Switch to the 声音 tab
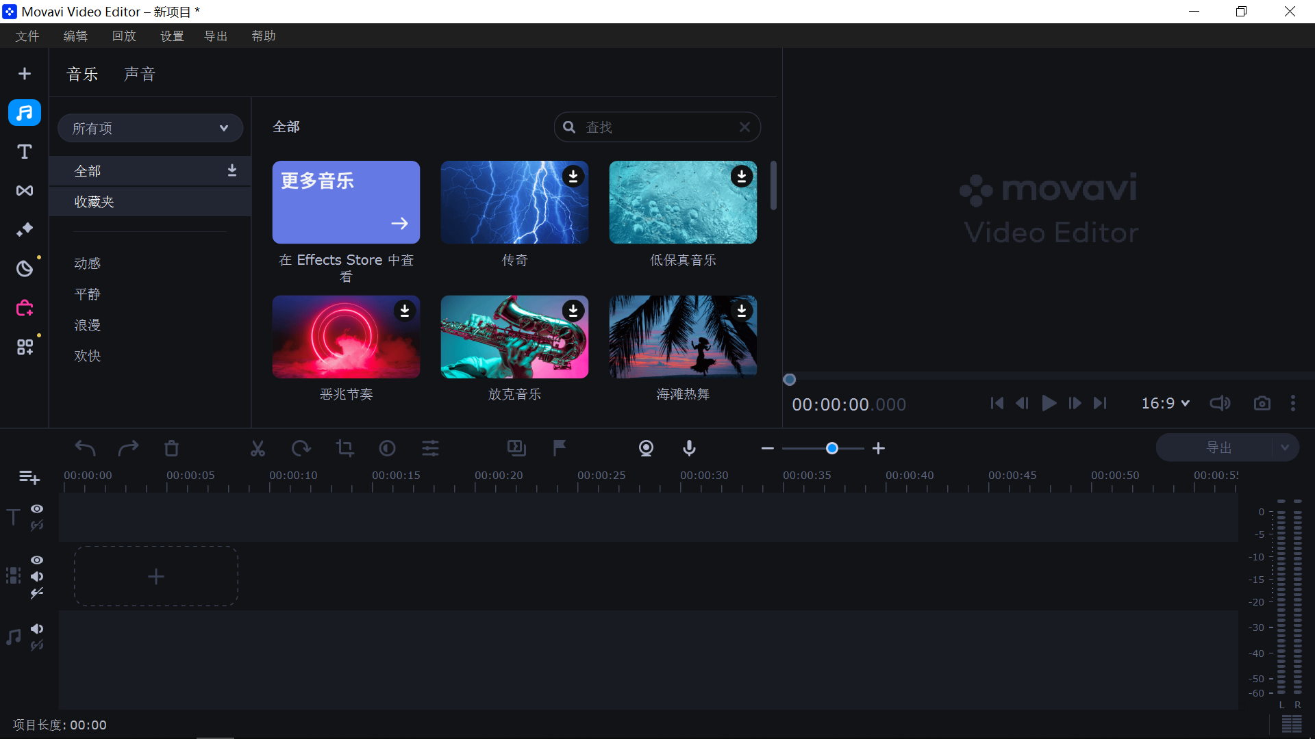This screenshot has width=1315, height=739. point(140,74)
